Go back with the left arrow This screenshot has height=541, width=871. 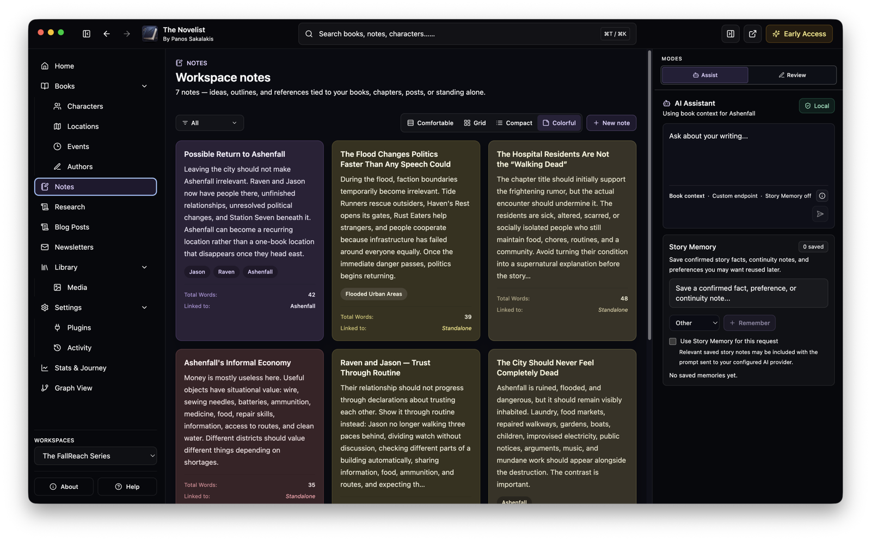pyautogui.click(x=107, y=34)
